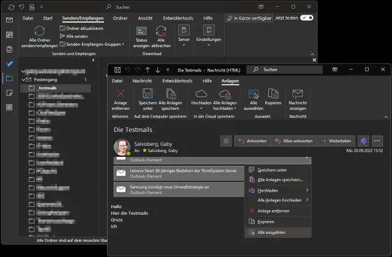Open the Calendar view in left sidebar

coord(9,34)
